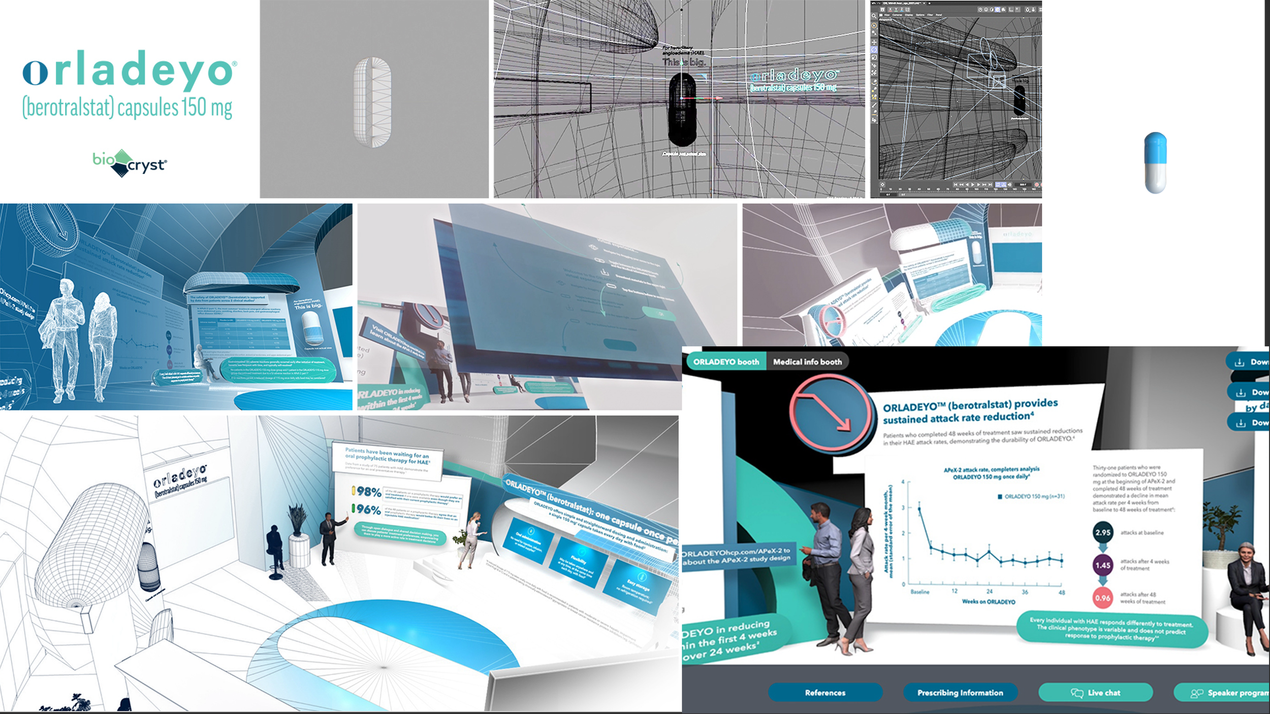This screenshot has height=714, width=1270.
Task: Switch to the Medical info booth tab
Action: tap(808, 362)
